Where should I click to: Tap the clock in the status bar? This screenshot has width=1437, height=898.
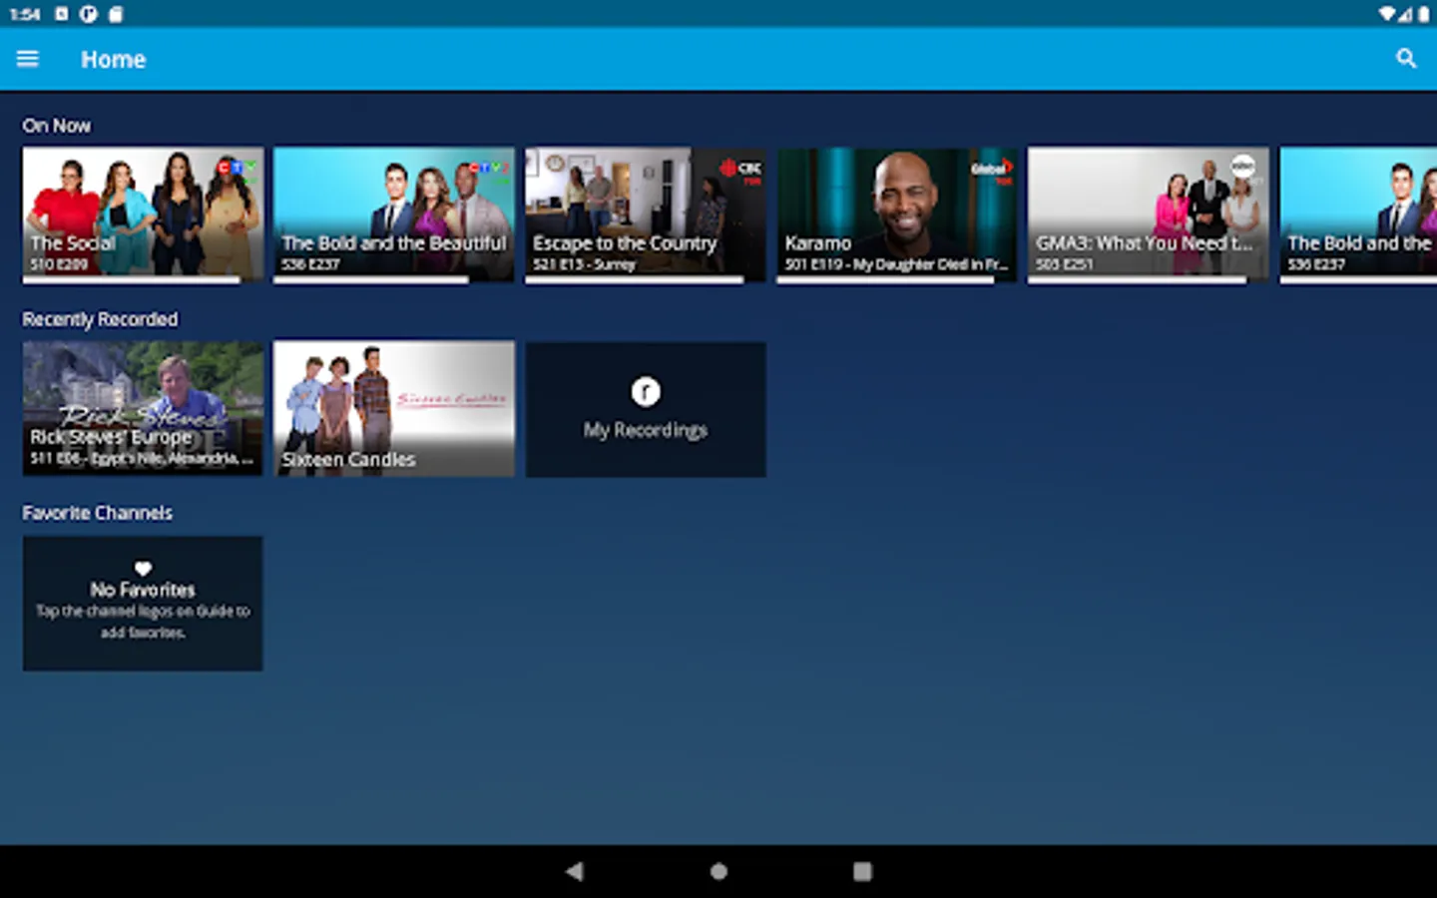(25, 14)
